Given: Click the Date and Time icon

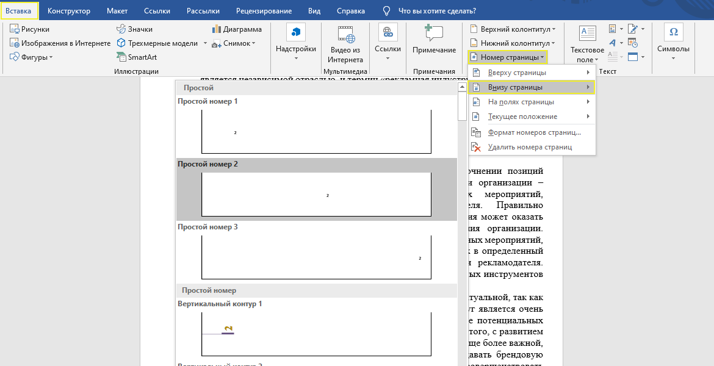Looking at the screenshot, I should (x=633, y=43).
